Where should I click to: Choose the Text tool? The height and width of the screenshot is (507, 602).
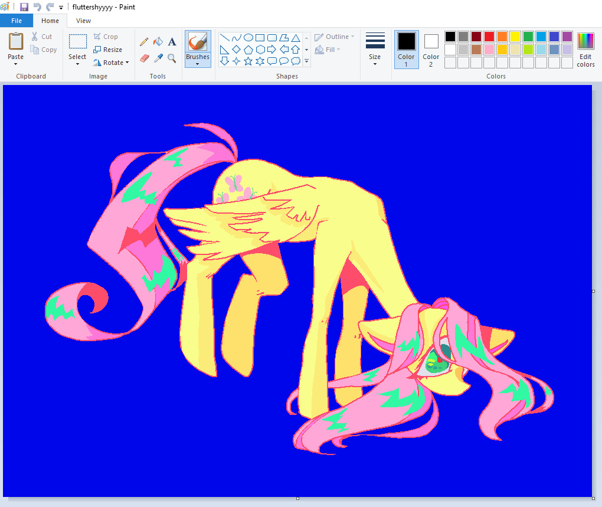172,42
